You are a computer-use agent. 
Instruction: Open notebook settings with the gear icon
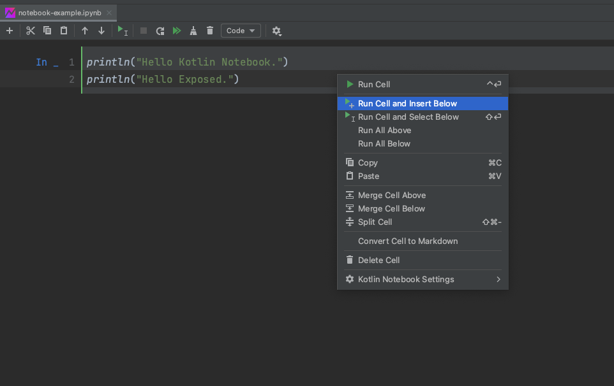[x=277, y=30]
